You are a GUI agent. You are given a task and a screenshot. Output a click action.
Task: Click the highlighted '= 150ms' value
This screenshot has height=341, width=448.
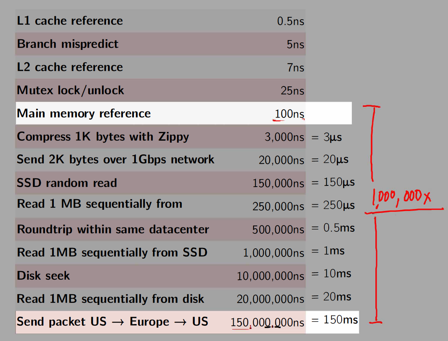[335, 320]
